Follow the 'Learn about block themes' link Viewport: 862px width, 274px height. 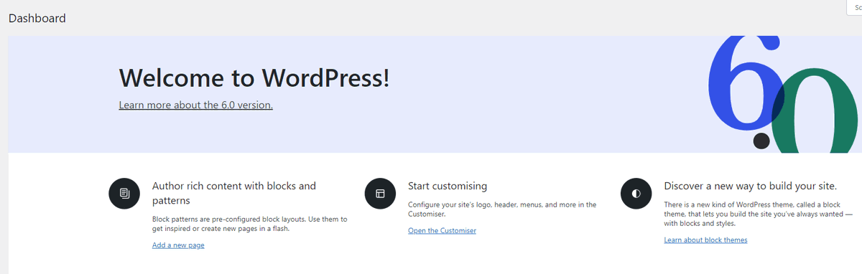pyautogui.click(x=705, y=240)
